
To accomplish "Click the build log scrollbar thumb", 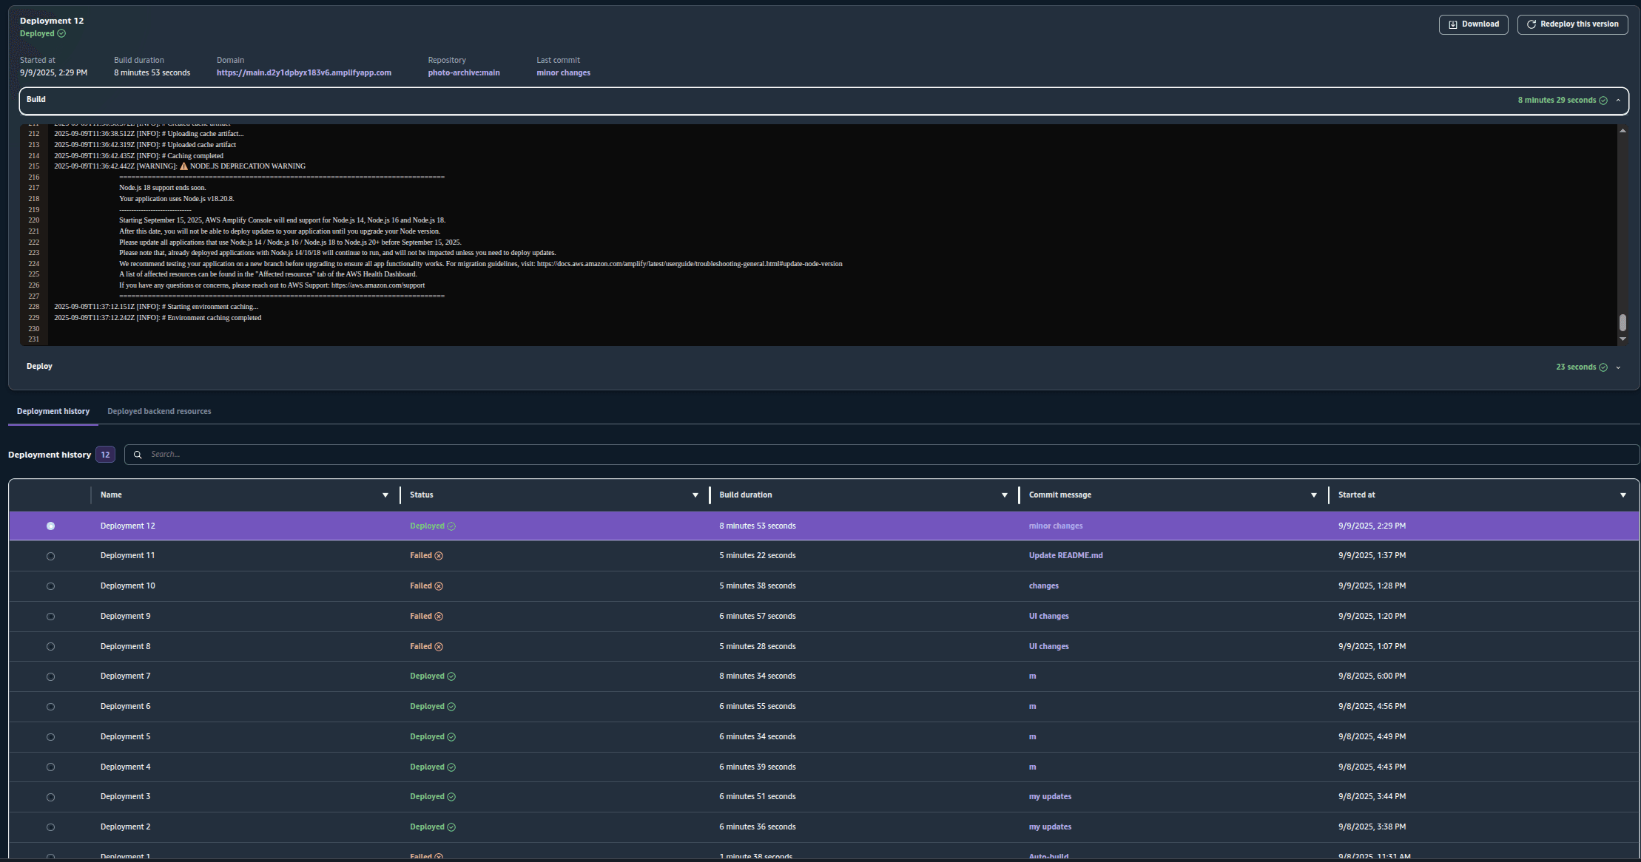I will (x=1623, y=322).
